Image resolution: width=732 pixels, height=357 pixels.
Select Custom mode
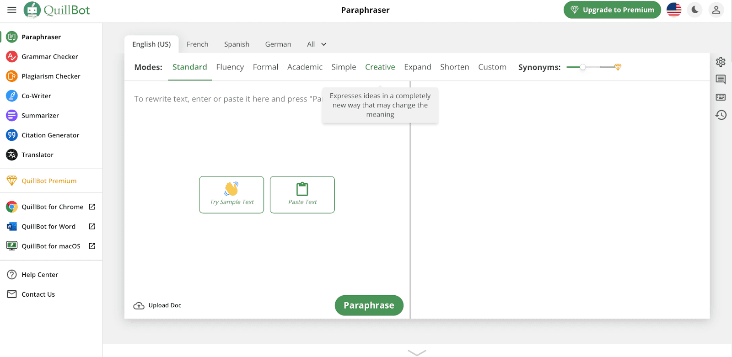pyautogui.click(x=492, y=67)
